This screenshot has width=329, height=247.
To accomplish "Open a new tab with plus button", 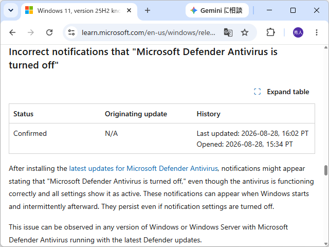I will point(148,10).
